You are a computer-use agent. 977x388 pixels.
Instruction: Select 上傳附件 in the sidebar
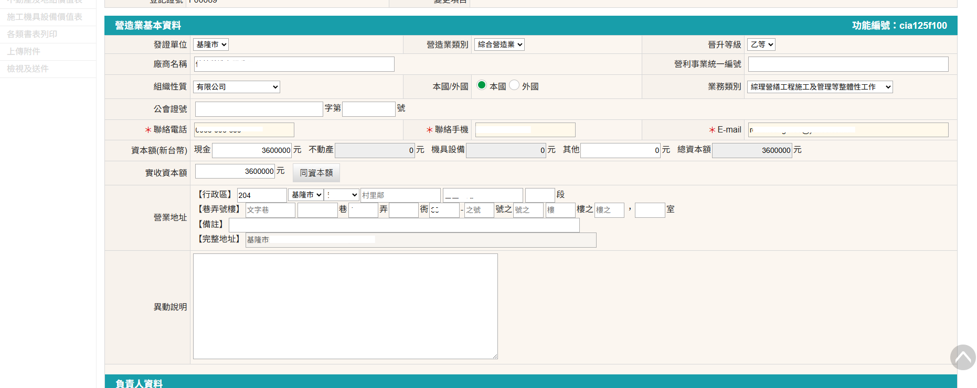24,51
